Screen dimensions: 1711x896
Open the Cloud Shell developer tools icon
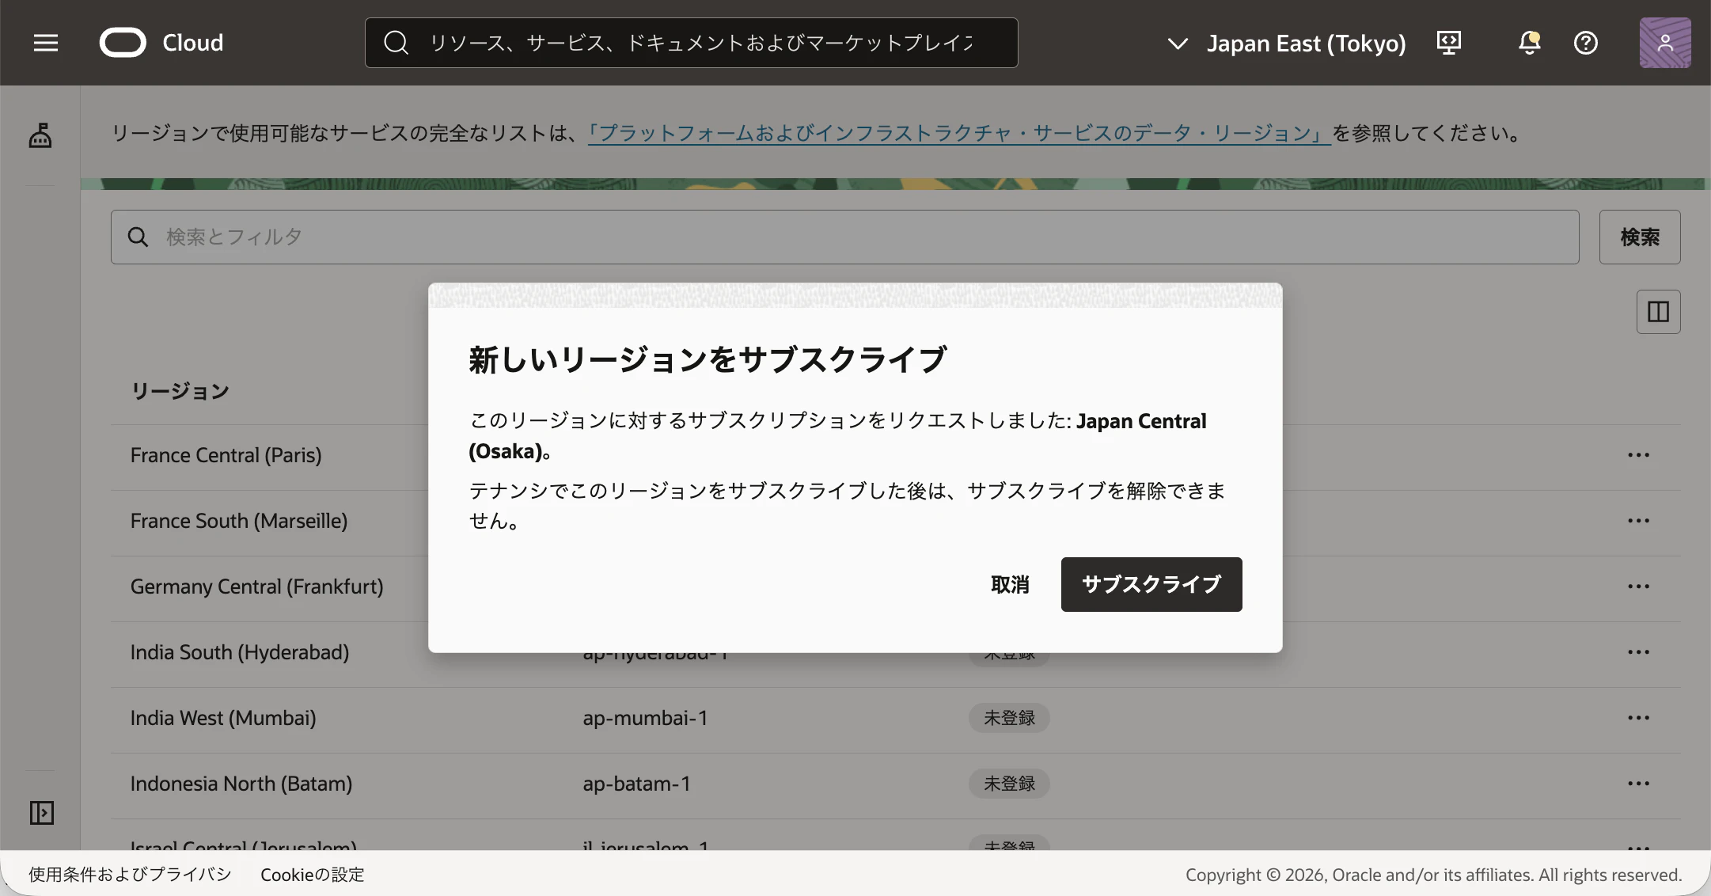coord(1448,43)
